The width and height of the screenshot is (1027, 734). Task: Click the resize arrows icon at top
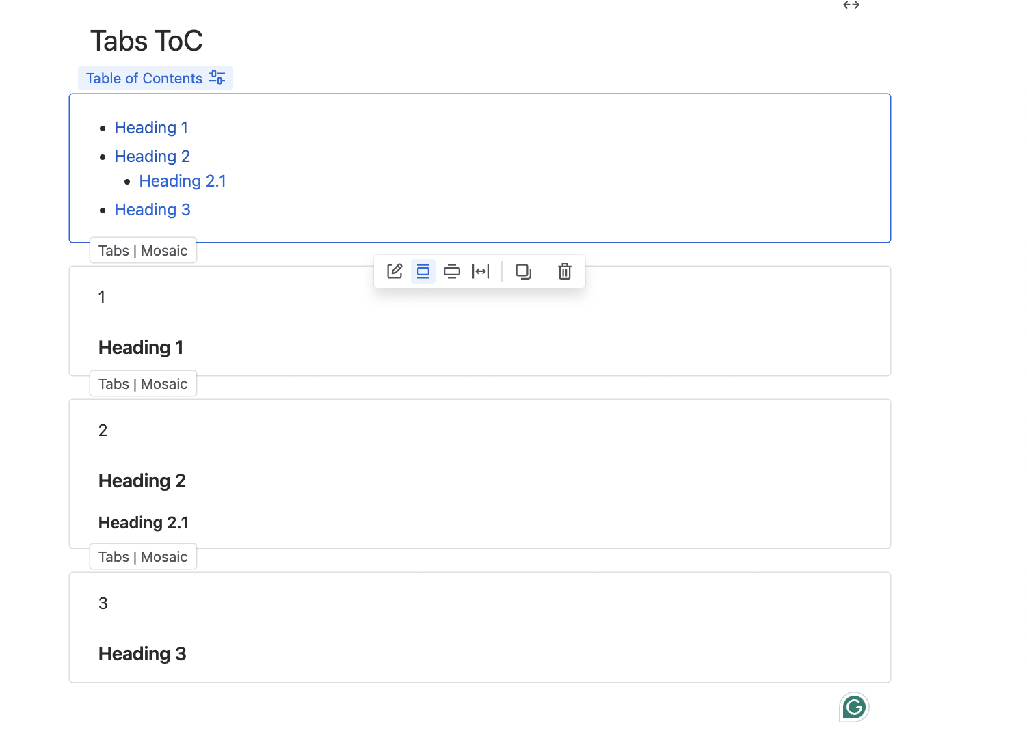(851, 5)
